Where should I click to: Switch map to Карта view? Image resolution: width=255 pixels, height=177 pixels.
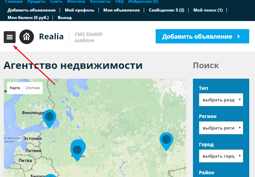coord(15,88)
